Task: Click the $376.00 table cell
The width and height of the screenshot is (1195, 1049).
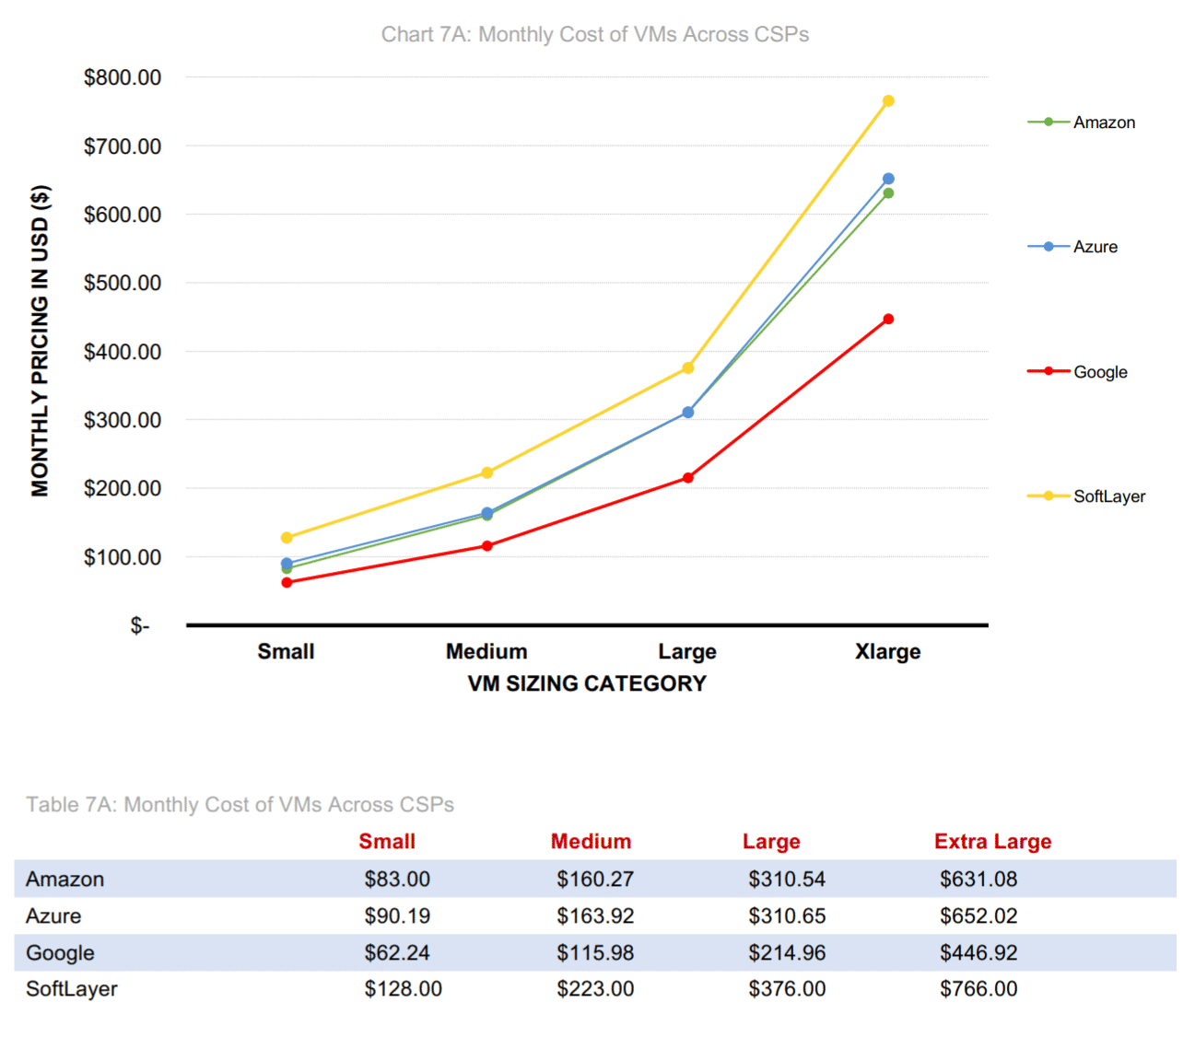Action: click(787, 989)
